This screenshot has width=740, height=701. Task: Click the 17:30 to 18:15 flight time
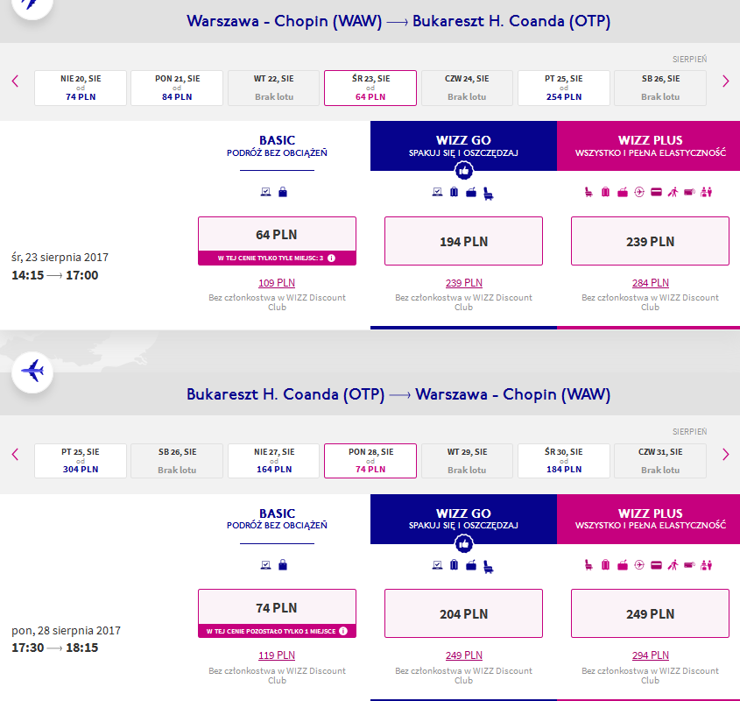click(x=55, y=648)
